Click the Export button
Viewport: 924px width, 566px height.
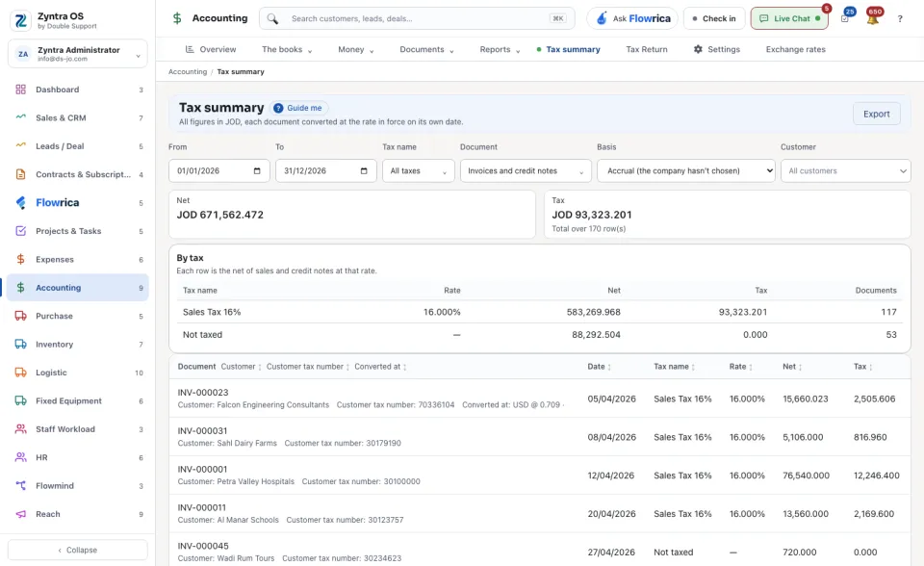876,114
